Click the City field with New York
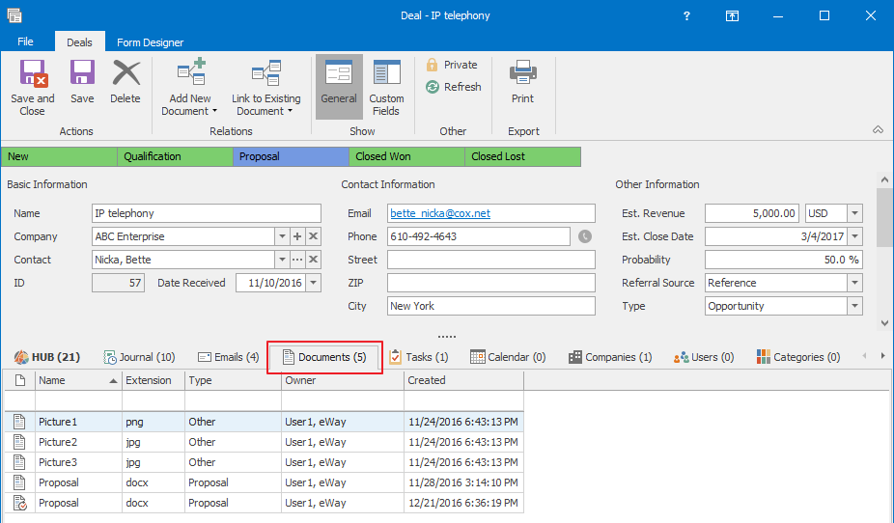This screenshot has height=523, width=894. [490, 306]
